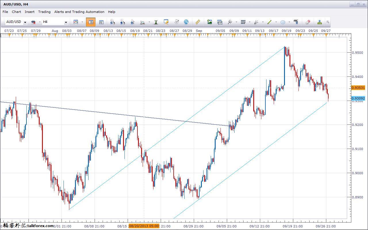Open the toolbar overflow options arrow
Image resolution: width=368 pixels, height=230 pixels.
(x=328, y=22)
